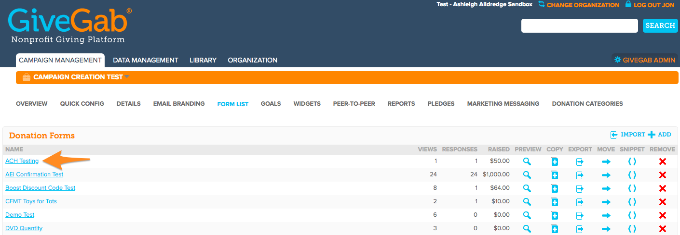The height and width of the screenshot is (235, 680).
Task: Remove Boost Discount Code Test form
Action: [662, 189]
